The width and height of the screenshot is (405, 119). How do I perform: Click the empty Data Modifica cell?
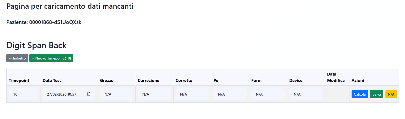click(x=337, y=94)
